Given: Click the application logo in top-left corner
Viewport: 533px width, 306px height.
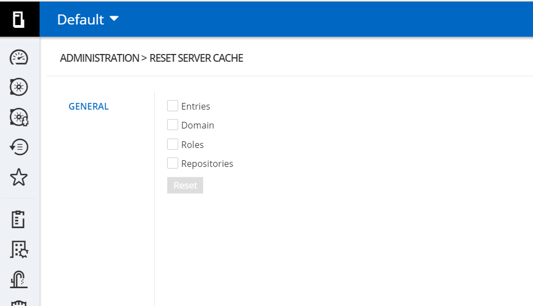Looking at the screenshot, I should click(x=19, y=19).
